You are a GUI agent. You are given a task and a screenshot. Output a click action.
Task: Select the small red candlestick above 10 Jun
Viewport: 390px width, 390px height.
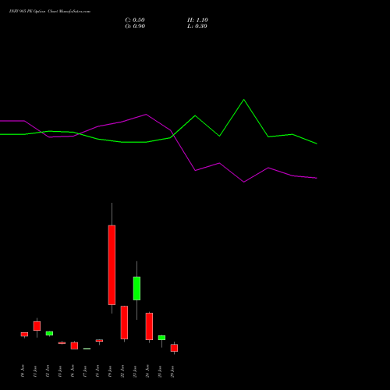tap(24, 335)
